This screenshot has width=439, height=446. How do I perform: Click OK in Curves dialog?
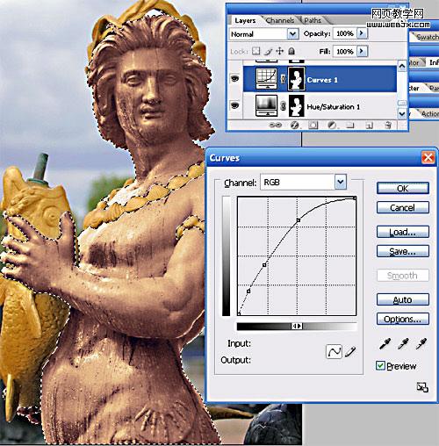(403, 188)
